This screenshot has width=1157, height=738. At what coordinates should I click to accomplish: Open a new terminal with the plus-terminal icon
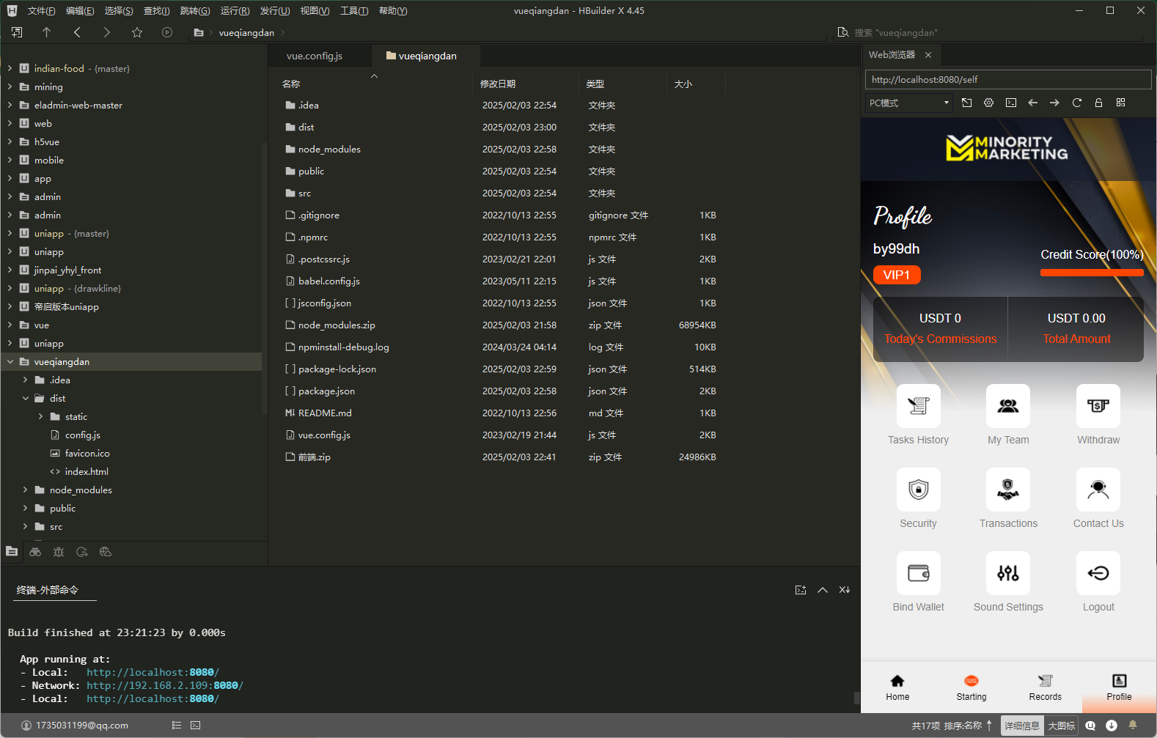tap(800, 590)
